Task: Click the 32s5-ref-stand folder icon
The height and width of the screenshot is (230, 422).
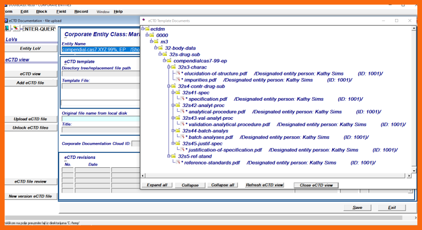Action: coord(173,156)
